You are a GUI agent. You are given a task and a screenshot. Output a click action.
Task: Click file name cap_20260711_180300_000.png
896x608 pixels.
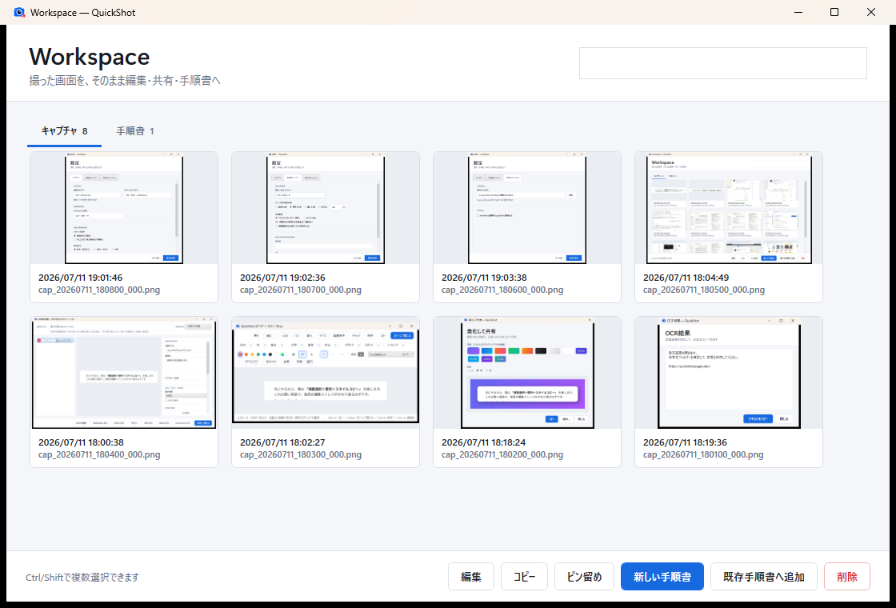tap(301, 455)
